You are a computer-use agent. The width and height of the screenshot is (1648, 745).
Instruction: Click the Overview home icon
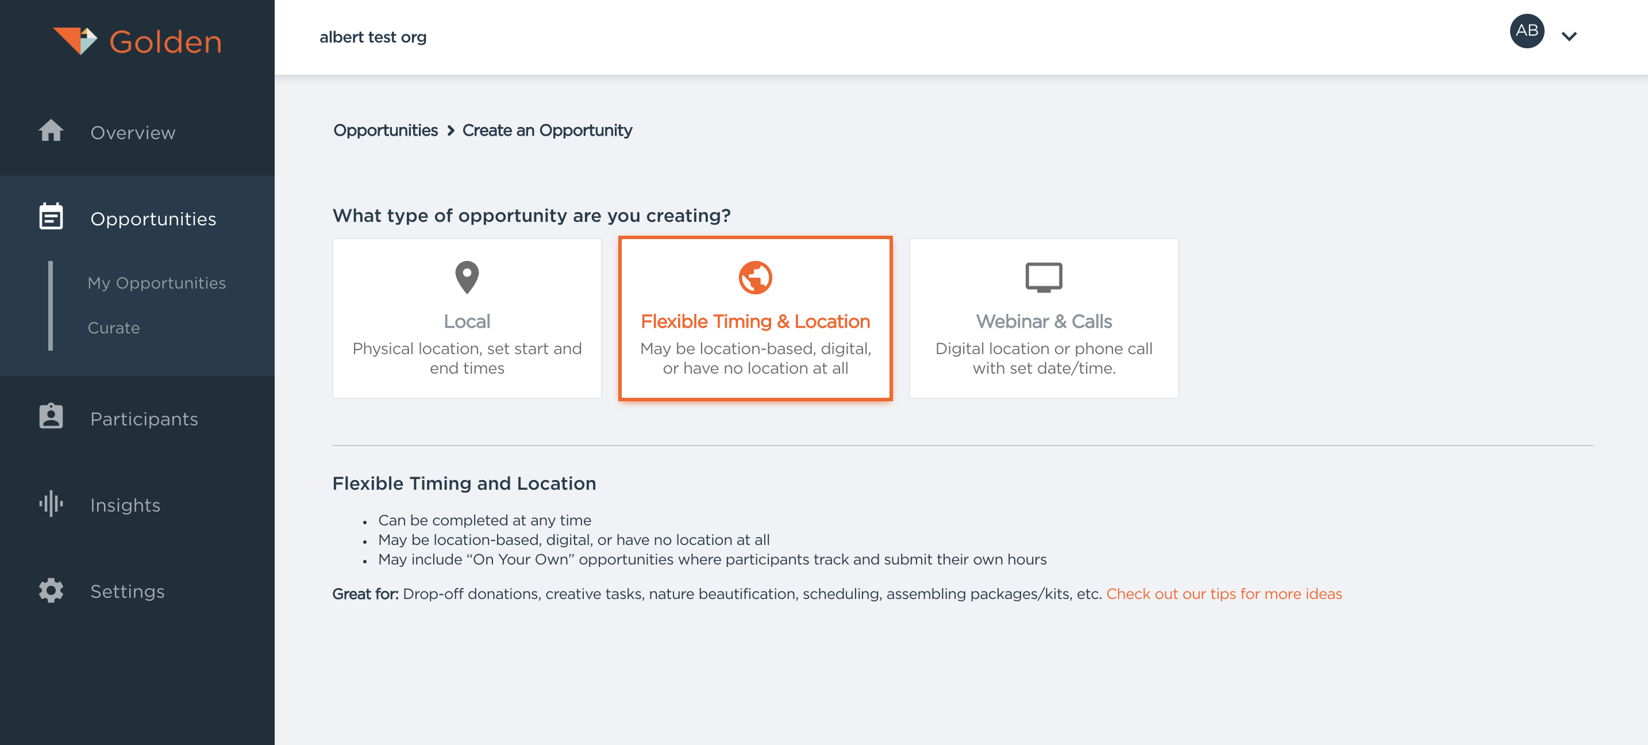pyautogui.click(x=51, y=131)
